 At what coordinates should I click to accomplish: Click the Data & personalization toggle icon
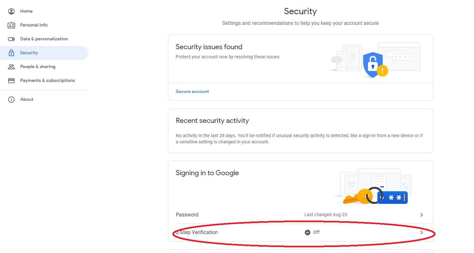pyautogui.click(x=11, y=39)
